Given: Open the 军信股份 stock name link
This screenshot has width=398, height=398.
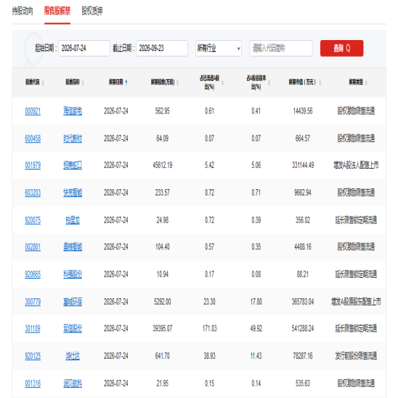Looking at the screenshot, I should coord(73,329).
